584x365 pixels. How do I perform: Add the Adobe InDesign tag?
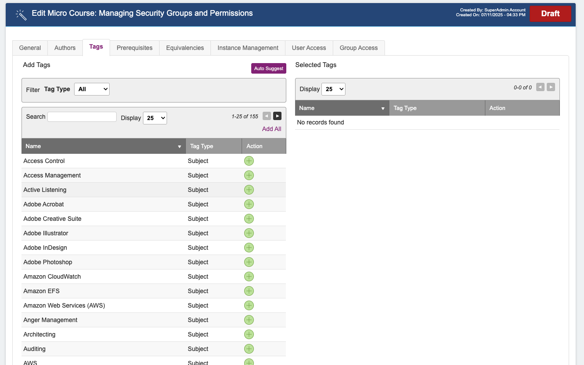249,248
